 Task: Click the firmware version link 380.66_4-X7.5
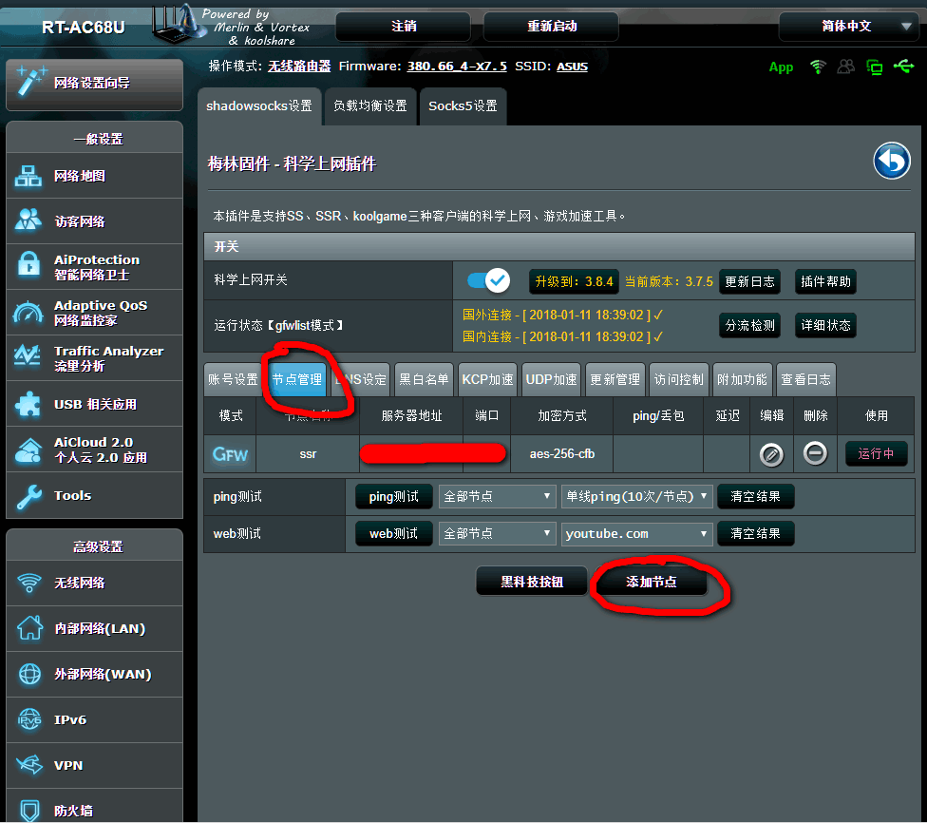[x=457, y=67]
